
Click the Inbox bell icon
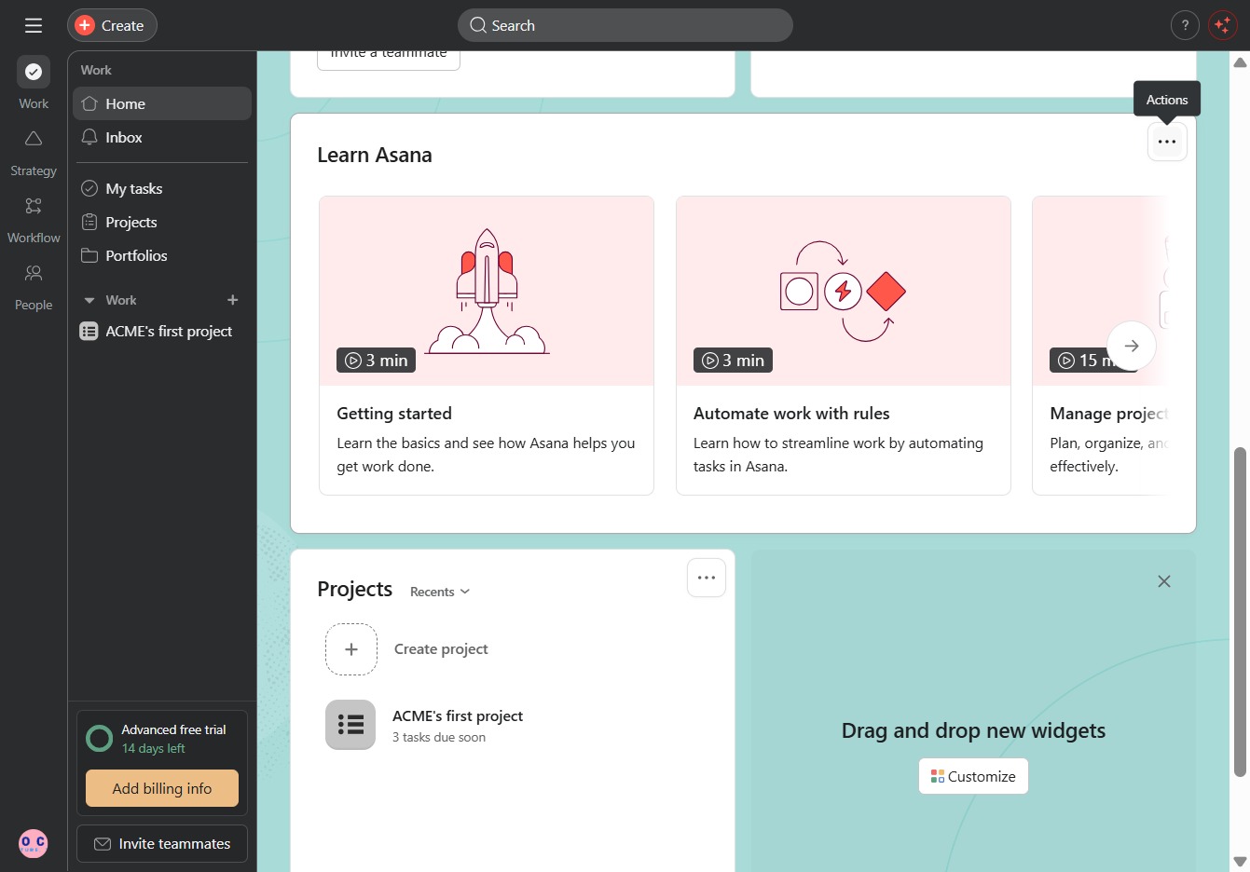click(89, 137)
